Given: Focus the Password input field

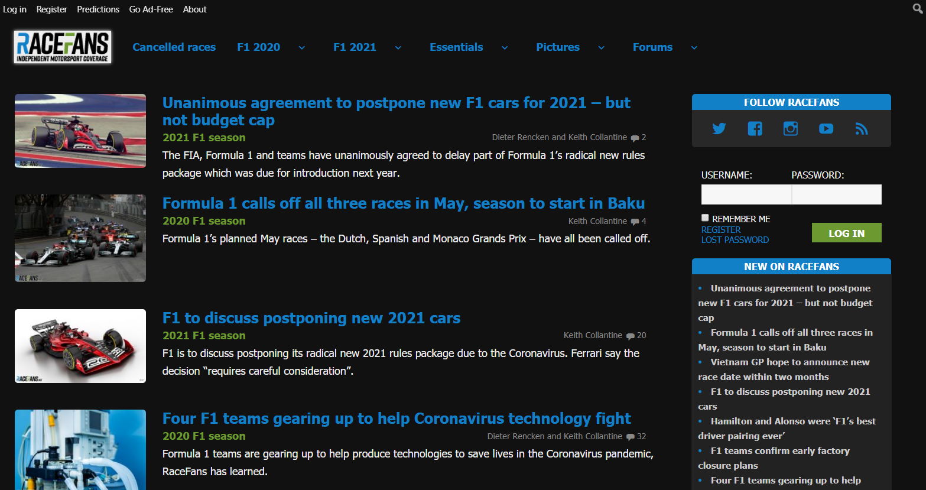Looking at the screenshot, I should tap(837, 194).
